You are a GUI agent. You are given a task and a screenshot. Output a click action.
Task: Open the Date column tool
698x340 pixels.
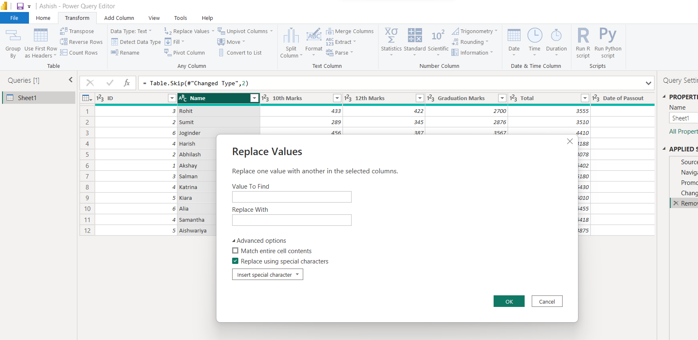[514, 36]
